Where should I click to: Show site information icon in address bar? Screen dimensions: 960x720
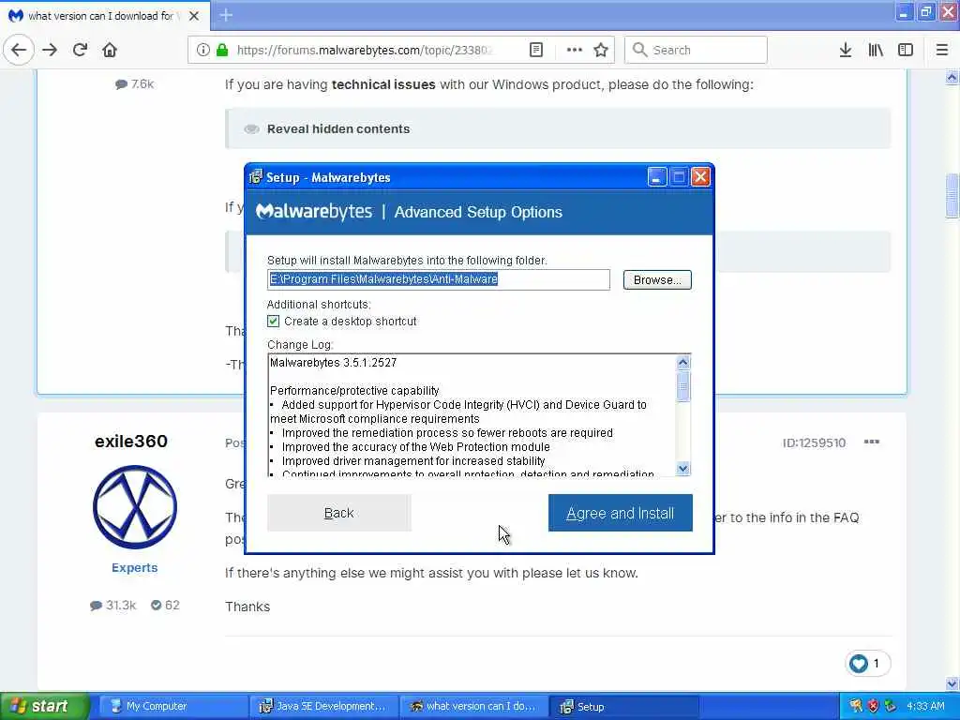coord(203,50)
